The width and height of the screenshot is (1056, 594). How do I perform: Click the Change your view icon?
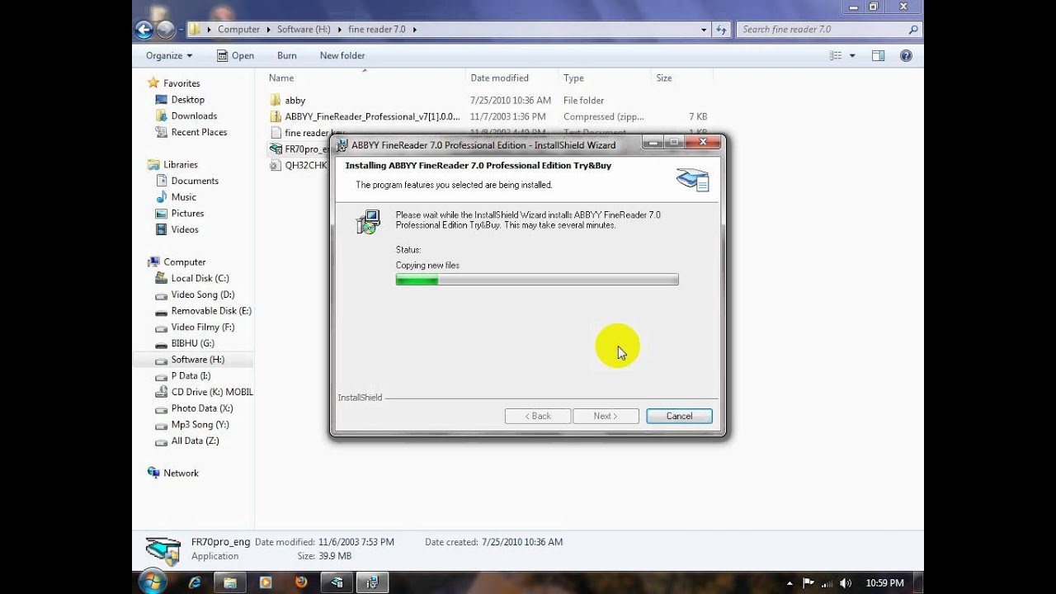pos(836,55)
